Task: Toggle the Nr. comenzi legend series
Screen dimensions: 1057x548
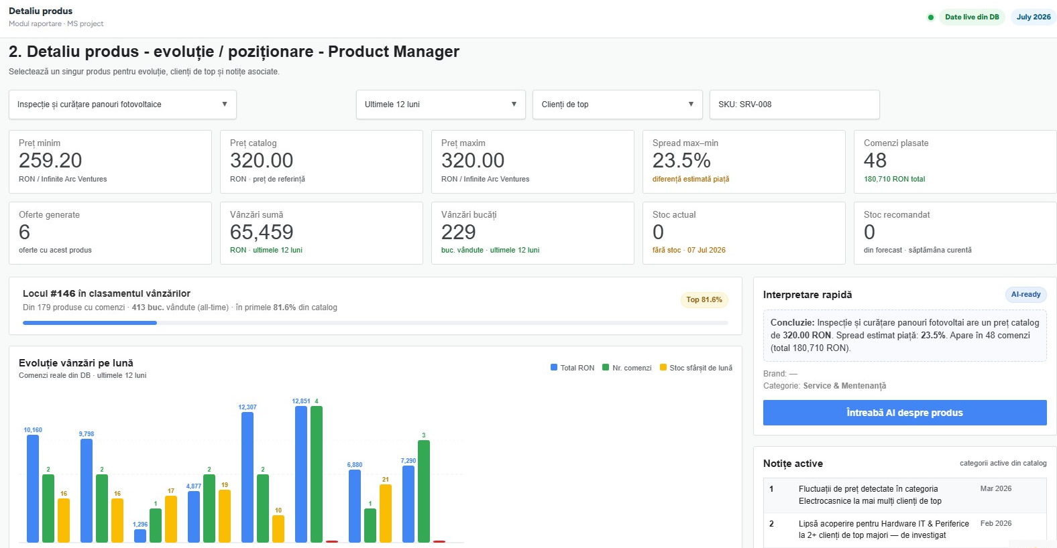Action: [627, 368]
